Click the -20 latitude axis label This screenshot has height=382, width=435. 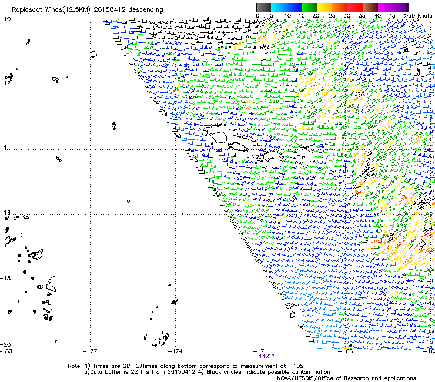[5, 344]
